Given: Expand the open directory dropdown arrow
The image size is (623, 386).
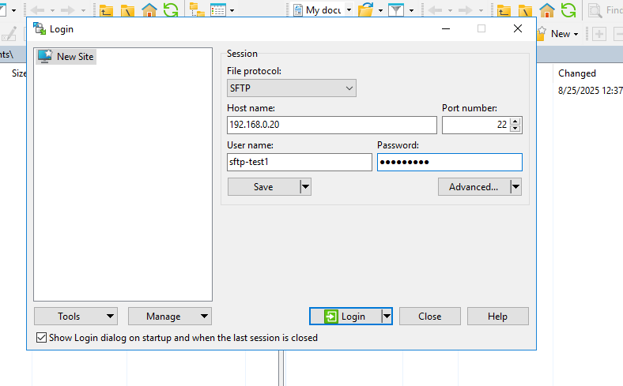Looking at the screenshot, I should (x=380, y=10).
